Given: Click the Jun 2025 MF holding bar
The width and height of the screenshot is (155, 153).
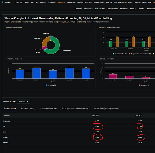Looking at the screenshot, I should click(70, 73).
